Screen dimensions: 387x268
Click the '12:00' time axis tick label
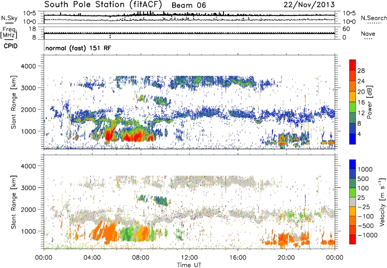pyautogui.click(x=189, y=258)
